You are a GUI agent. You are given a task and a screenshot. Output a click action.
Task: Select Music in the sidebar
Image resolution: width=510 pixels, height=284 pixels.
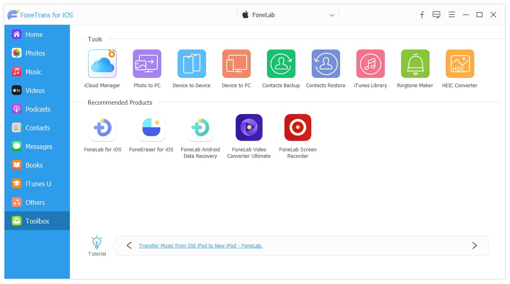pyautogui.click(x=37, y=72)
